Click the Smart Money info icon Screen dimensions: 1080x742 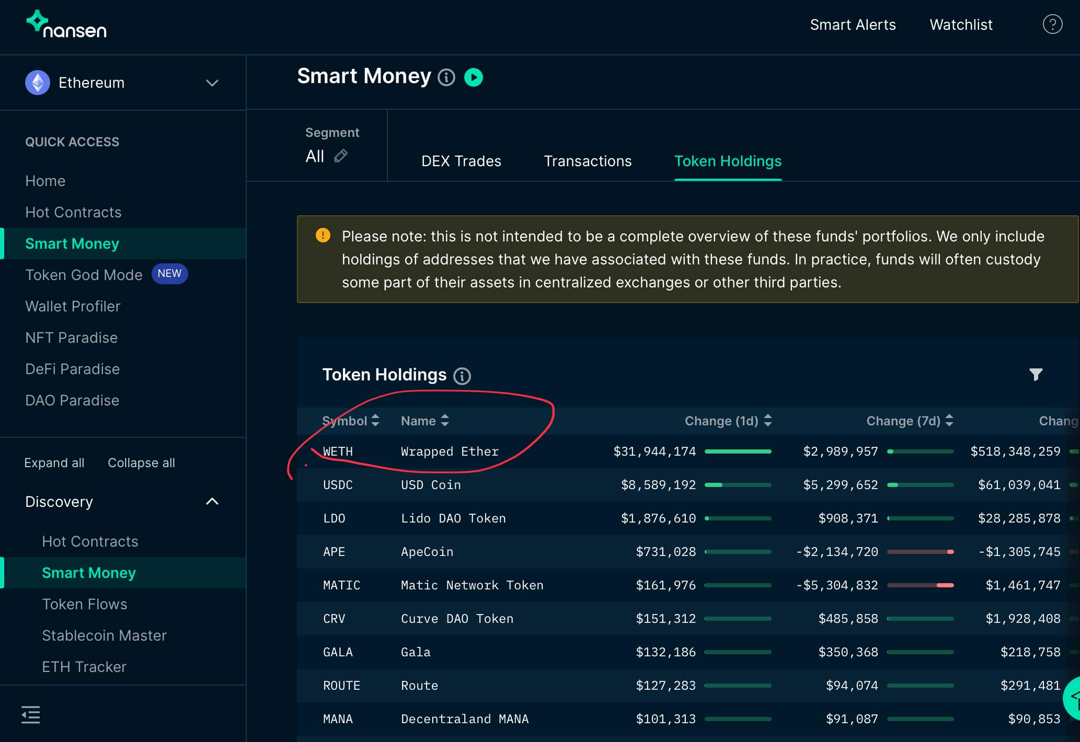[x=445, y=75]
